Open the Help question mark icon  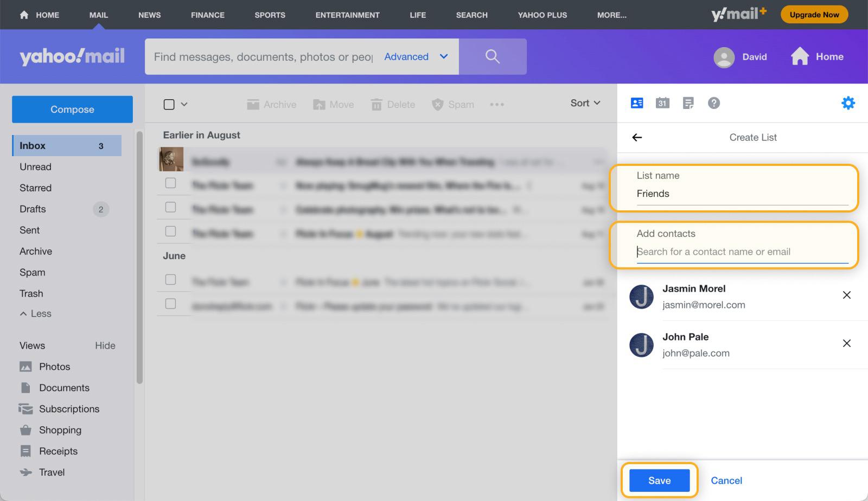tap(714, 103)
